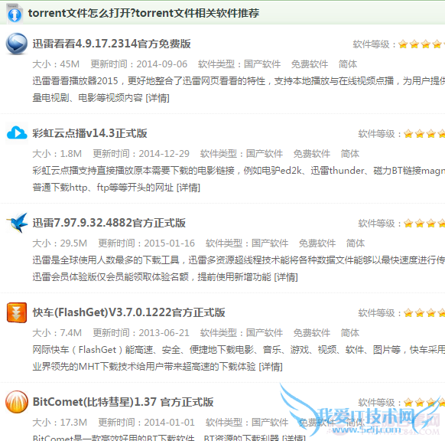Image resolution: width=445 pixels, height=441 pixels.
Task: Click [详情] link under BitComet description
Action: click(x=294, y=438)
